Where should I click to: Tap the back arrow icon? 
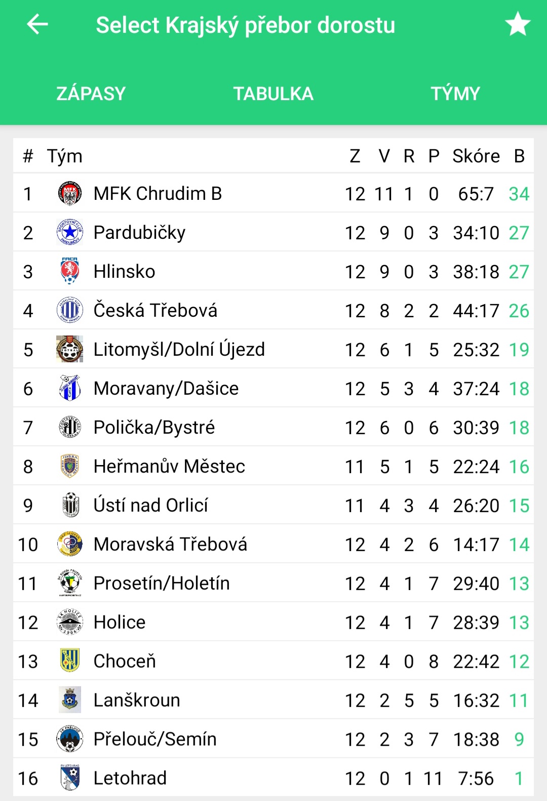pos(37,24)
